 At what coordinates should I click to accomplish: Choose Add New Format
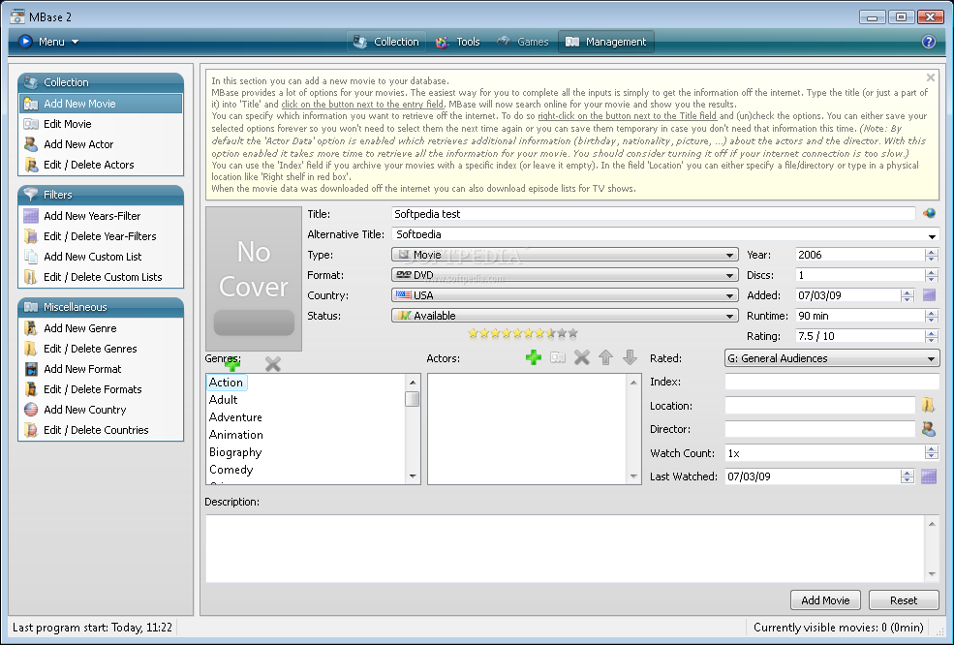[101, 369]
